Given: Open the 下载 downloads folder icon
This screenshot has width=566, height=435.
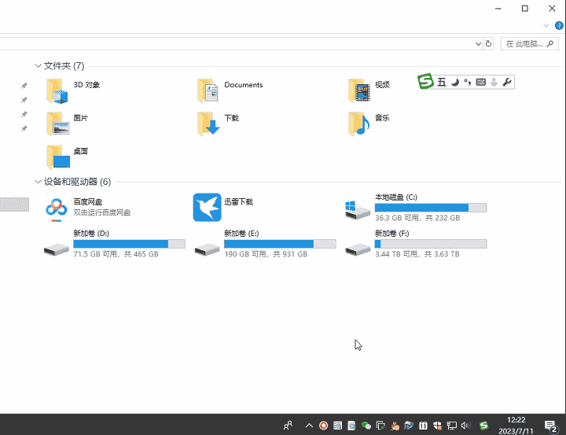Looking at the screenshot, I should pos(208,123).
